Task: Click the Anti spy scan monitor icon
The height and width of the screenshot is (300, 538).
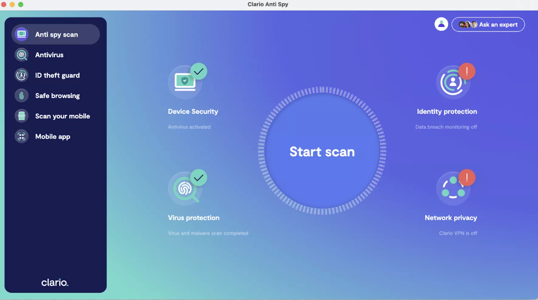Action: point(22,34)
